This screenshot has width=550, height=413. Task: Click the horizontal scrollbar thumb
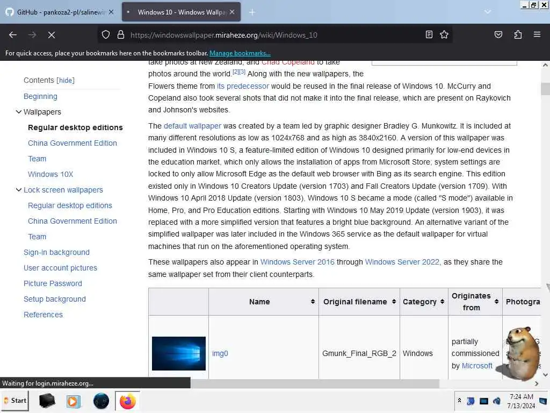pyautogui.click(x=315, y=384)
